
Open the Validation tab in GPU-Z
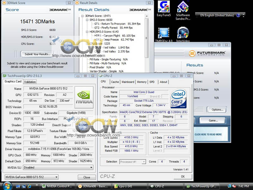pyautogui.click(x=30, y=82)
